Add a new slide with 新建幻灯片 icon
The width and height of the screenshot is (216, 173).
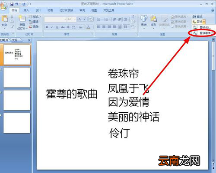22,19
